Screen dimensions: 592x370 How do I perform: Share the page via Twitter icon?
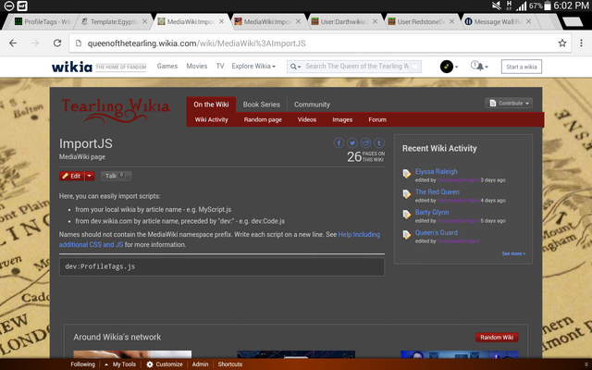(x=352, y=142)
